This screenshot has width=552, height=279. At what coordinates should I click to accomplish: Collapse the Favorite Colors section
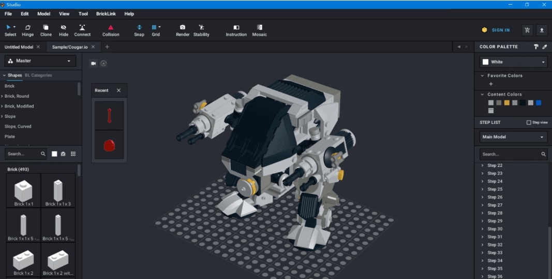[482, 75]
